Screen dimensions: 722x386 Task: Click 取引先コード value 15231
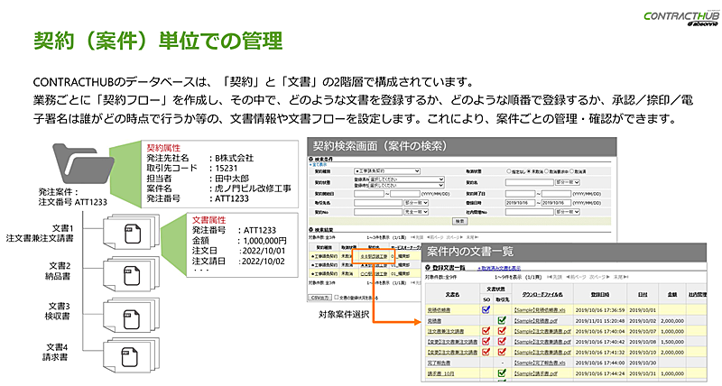point(227,168)
